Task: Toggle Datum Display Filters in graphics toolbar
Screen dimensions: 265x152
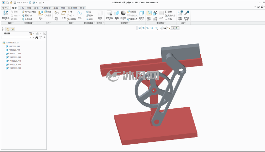Action: (x=169, y=28)
